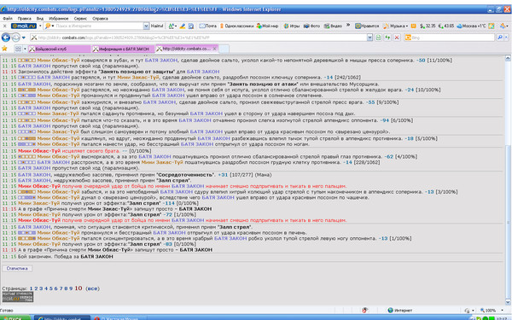
Task: Click the popup blocker status icon
Action: [x=364, y=311]
